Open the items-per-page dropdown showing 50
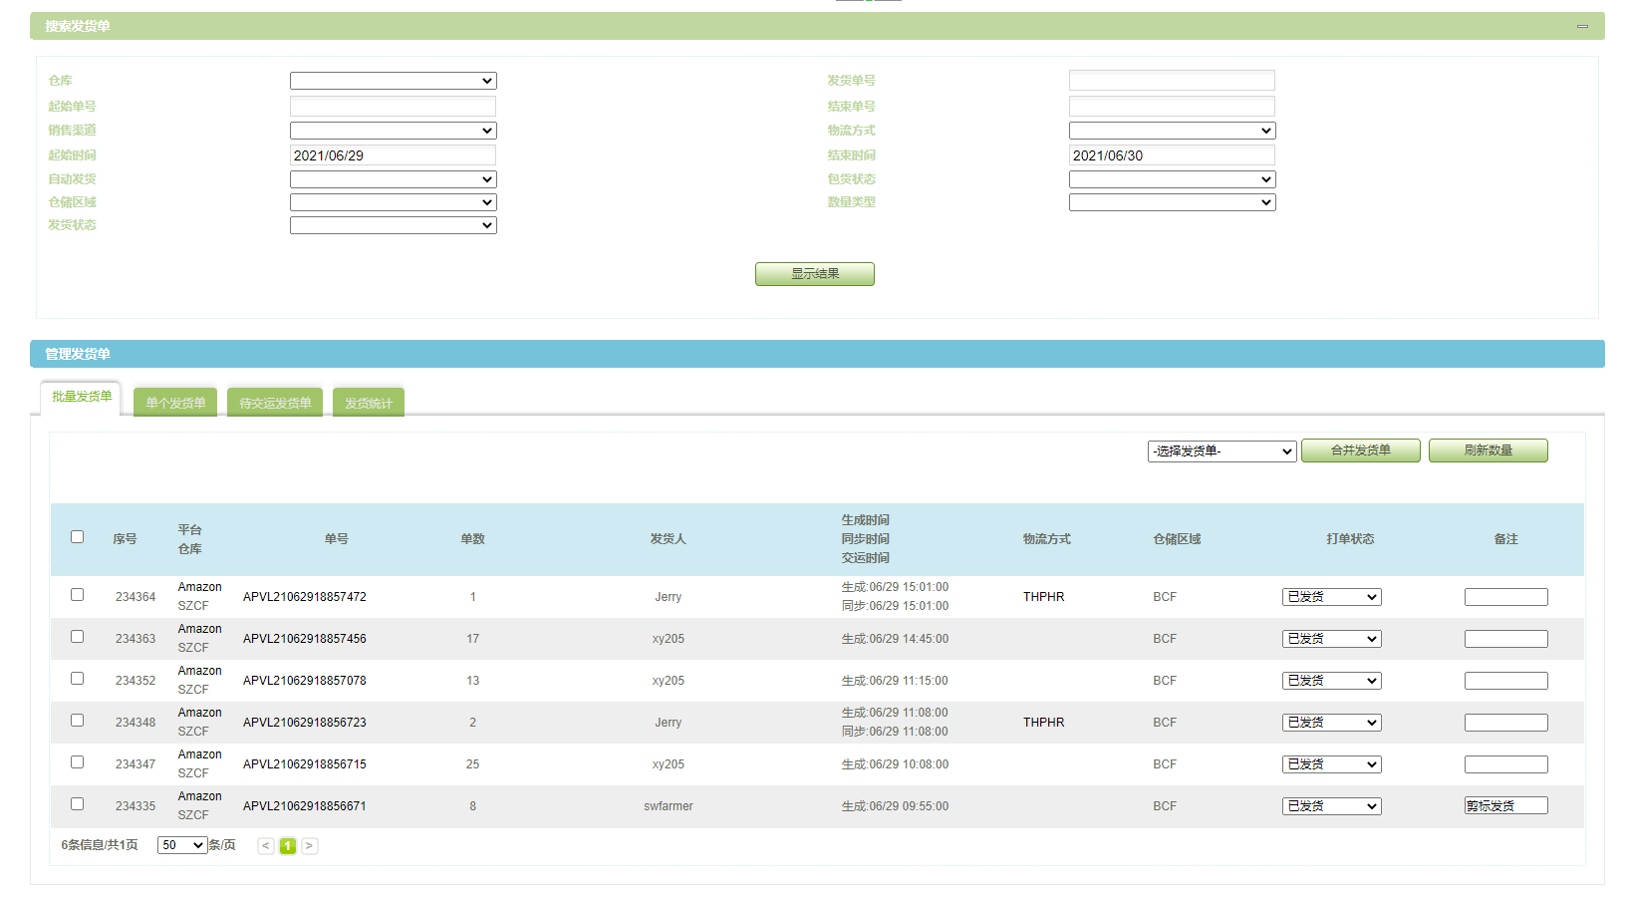This screenshot has height=901, width=1628. (182, 845)
